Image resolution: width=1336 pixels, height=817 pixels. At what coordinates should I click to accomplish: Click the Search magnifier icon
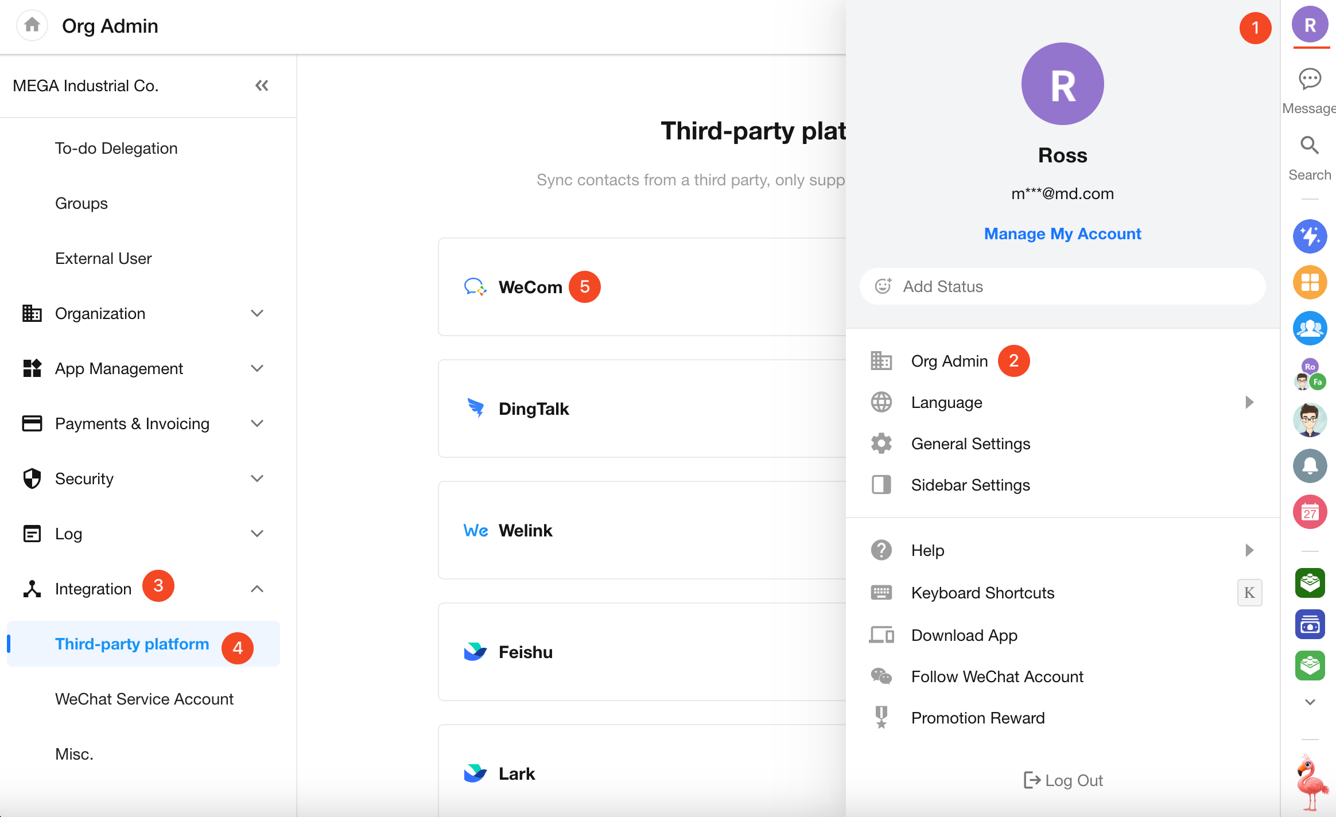tap(1310, 146)
